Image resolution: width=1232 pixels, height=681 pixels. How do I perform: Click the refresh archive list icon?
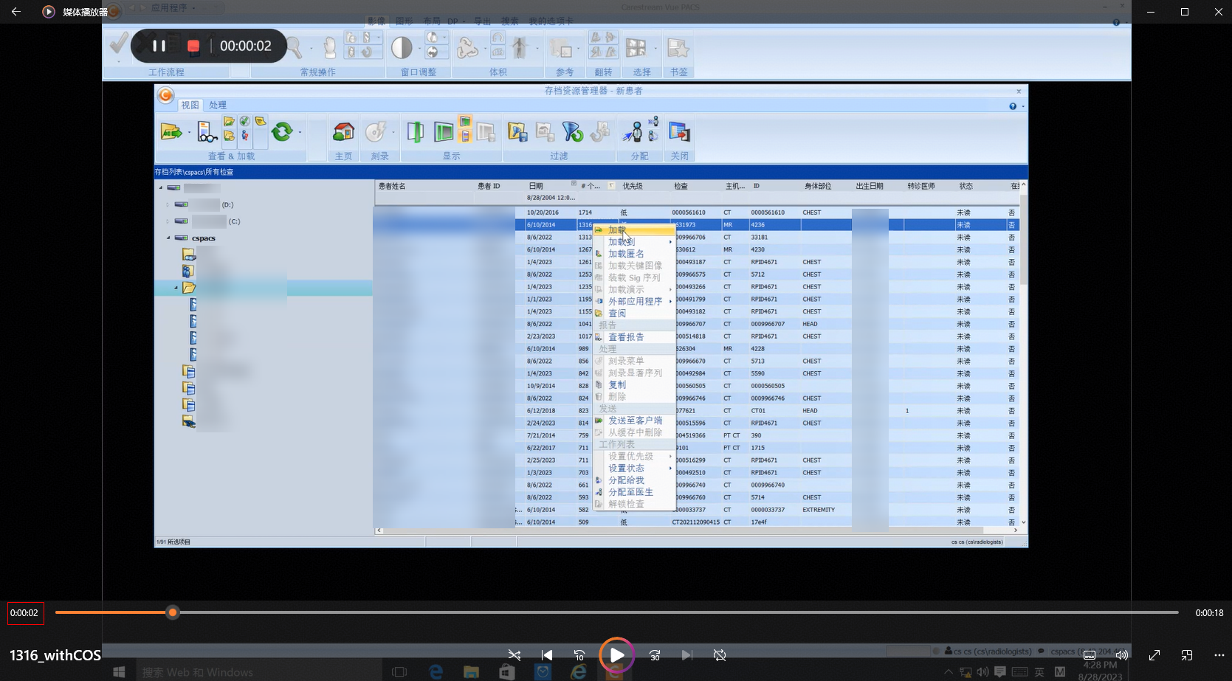(x=282, y=132)
